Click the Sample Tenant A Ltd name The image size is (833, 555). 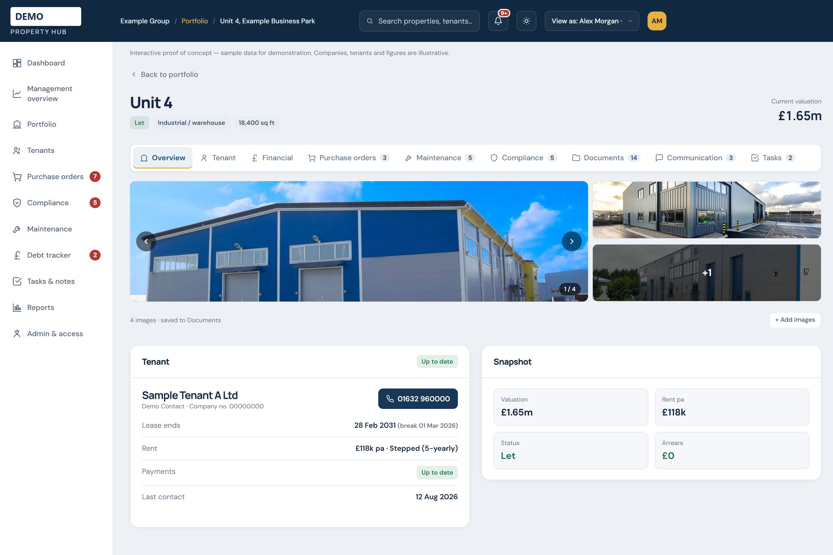[190, 395]
